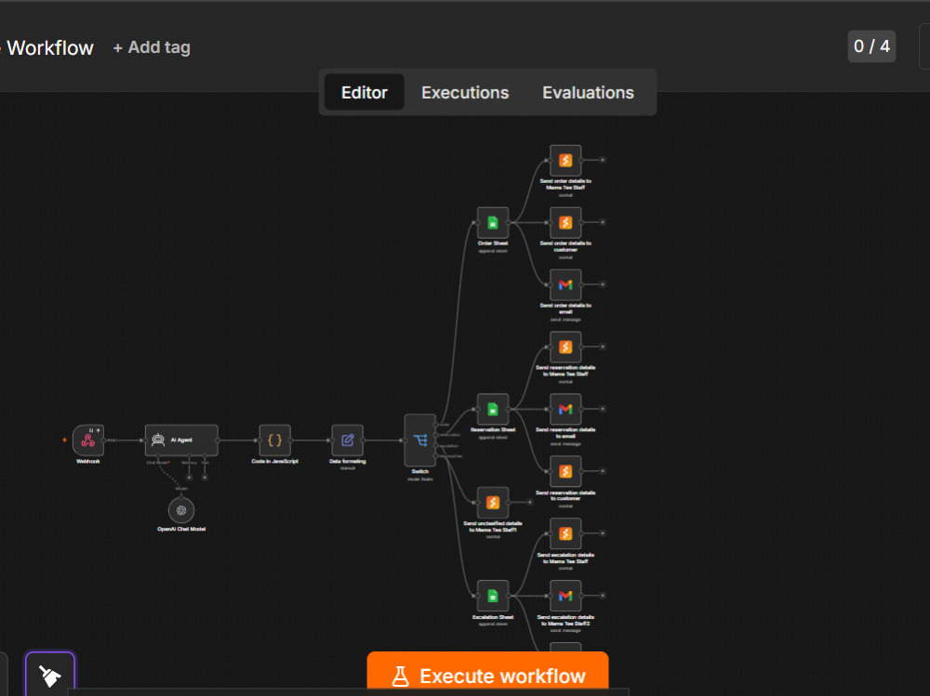Click the output plus on Send reservation details to email
The width and height of the screenshot is (930, 696).
coord(603,409)
